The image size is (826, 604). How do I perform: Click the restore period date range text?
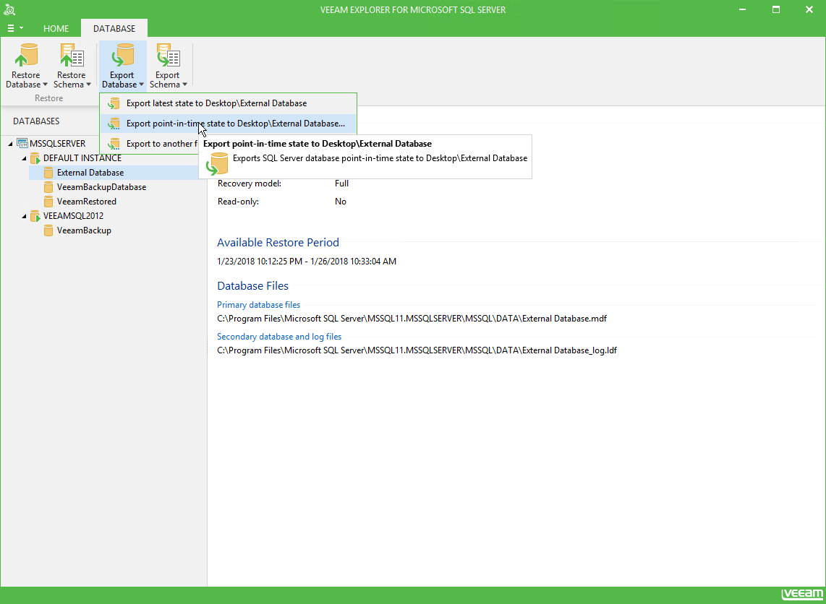[x=307, y=262]
